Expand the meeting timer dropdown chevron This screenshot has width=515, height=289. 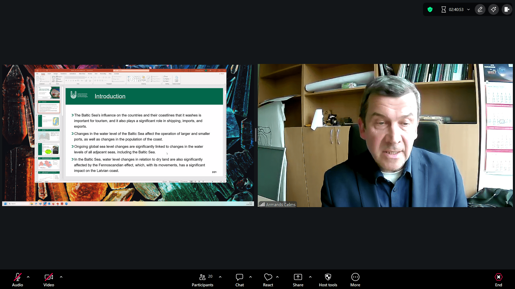[x=469, y=10]
